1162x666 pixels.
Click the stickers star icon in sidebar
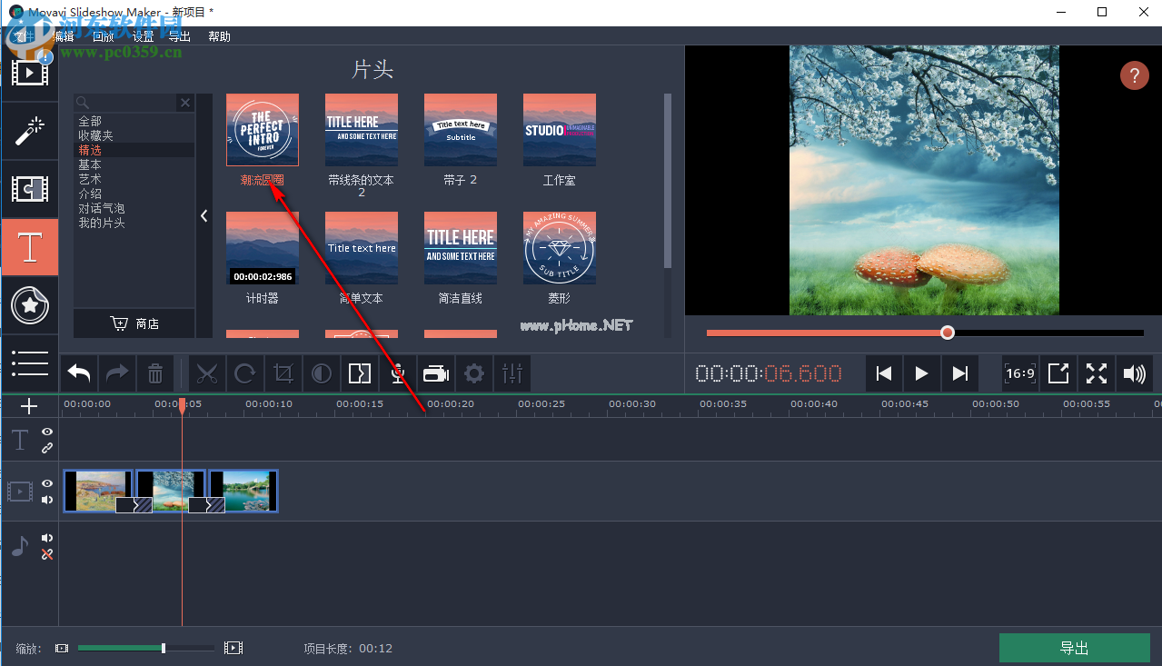pyautogui.click(x=30, y=305)
